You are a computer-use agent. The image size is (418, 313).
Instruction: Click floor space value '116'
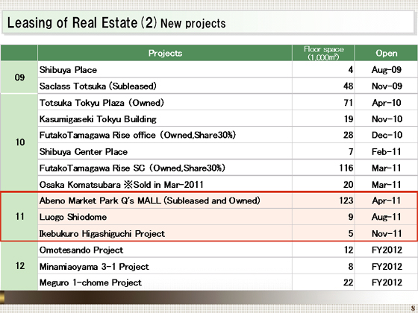click(x=346, y=168)
